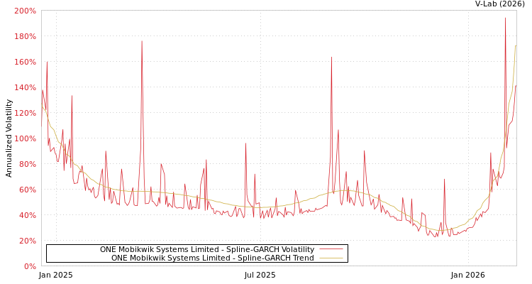Image resolution: width=532 pixels, height=284 pixels.
Task: Click the Jul 2025 x-axis label
Action: [x=260, y=275]
